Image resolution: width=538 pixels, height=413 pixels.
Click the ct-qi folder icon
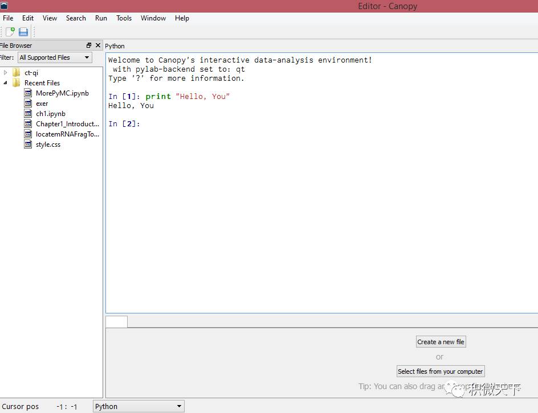(16, 73)
